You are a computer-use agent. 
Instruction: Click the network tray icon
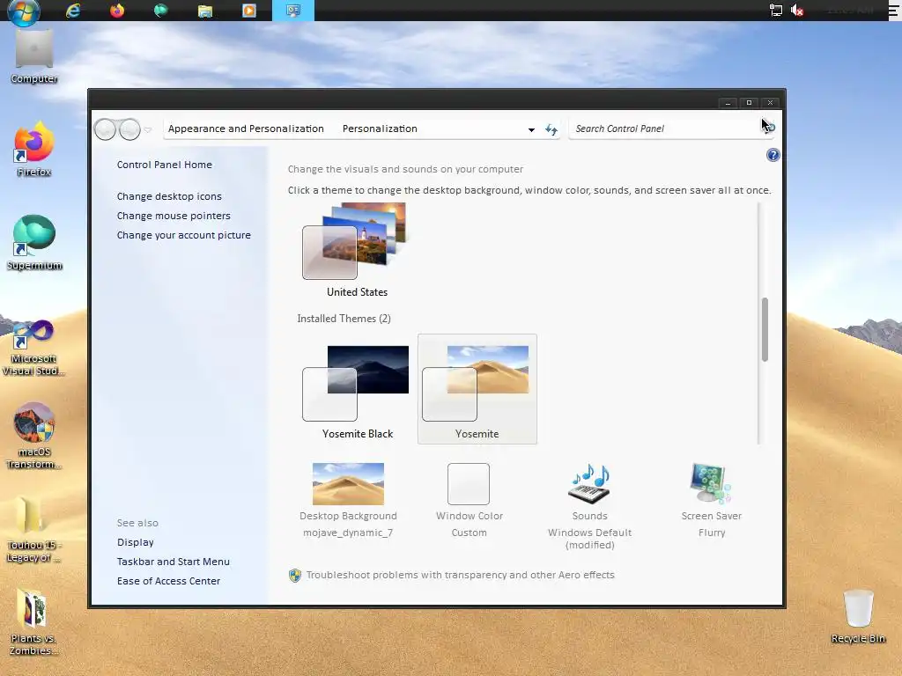pyautogui.click(x=775, y=11)
